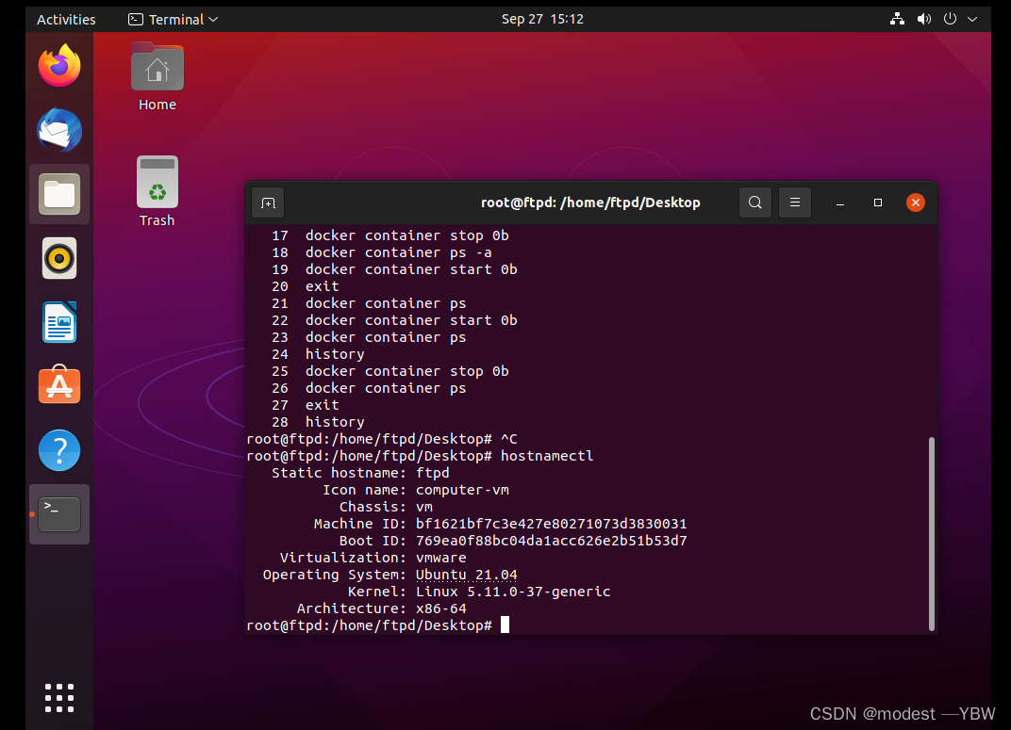Open the Home folder desktop icon

point(157,77)
